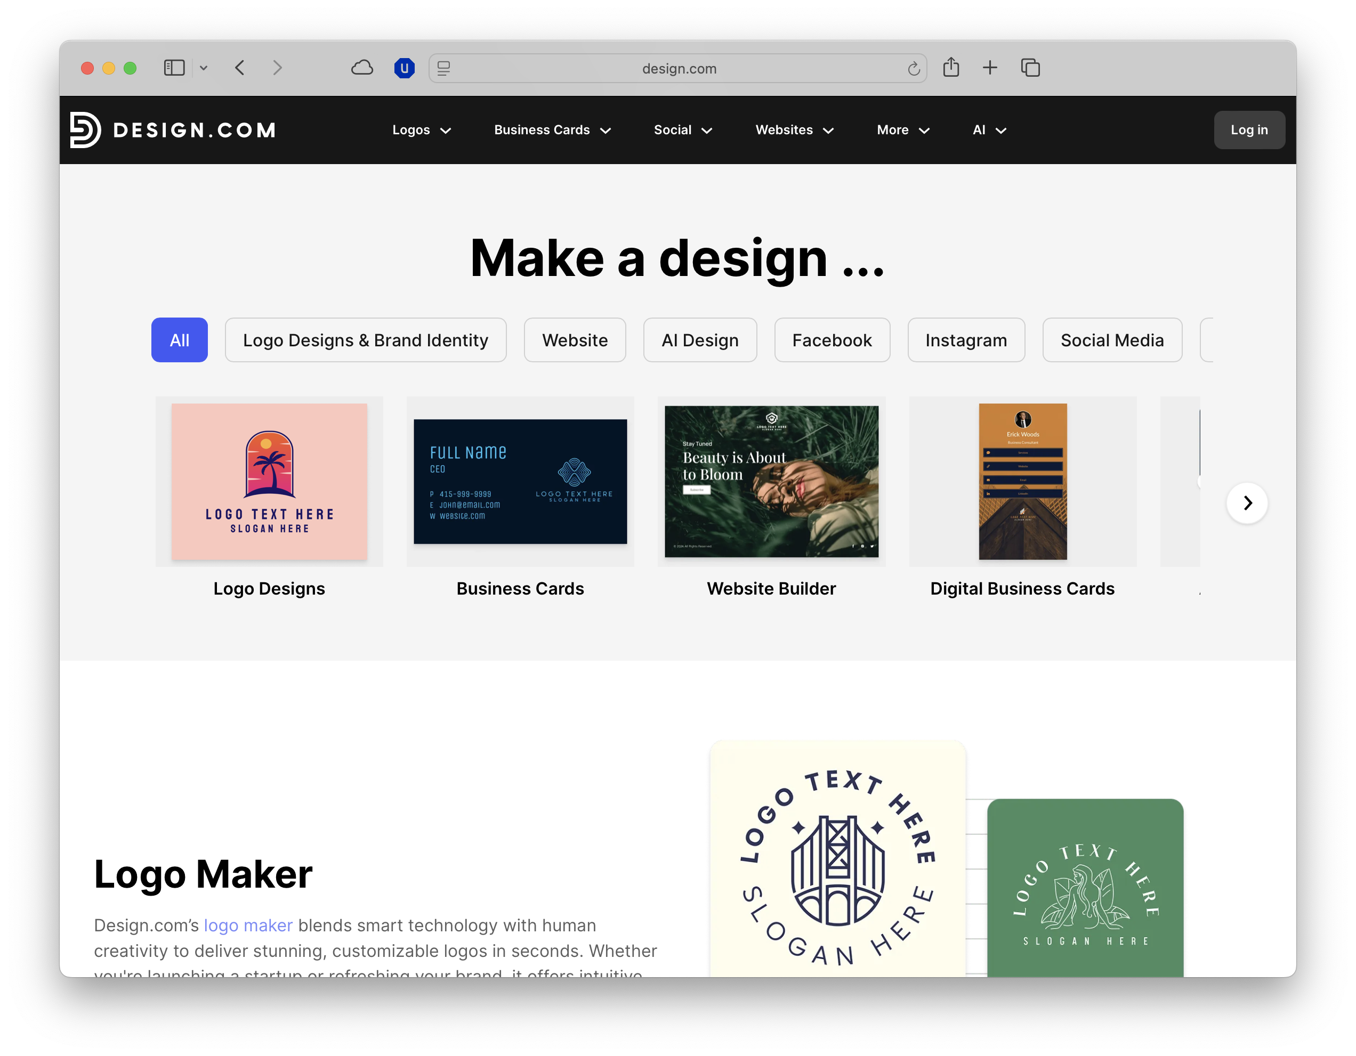
Task: Expand the AI navigation dropdown
Action: coord(988,129)
